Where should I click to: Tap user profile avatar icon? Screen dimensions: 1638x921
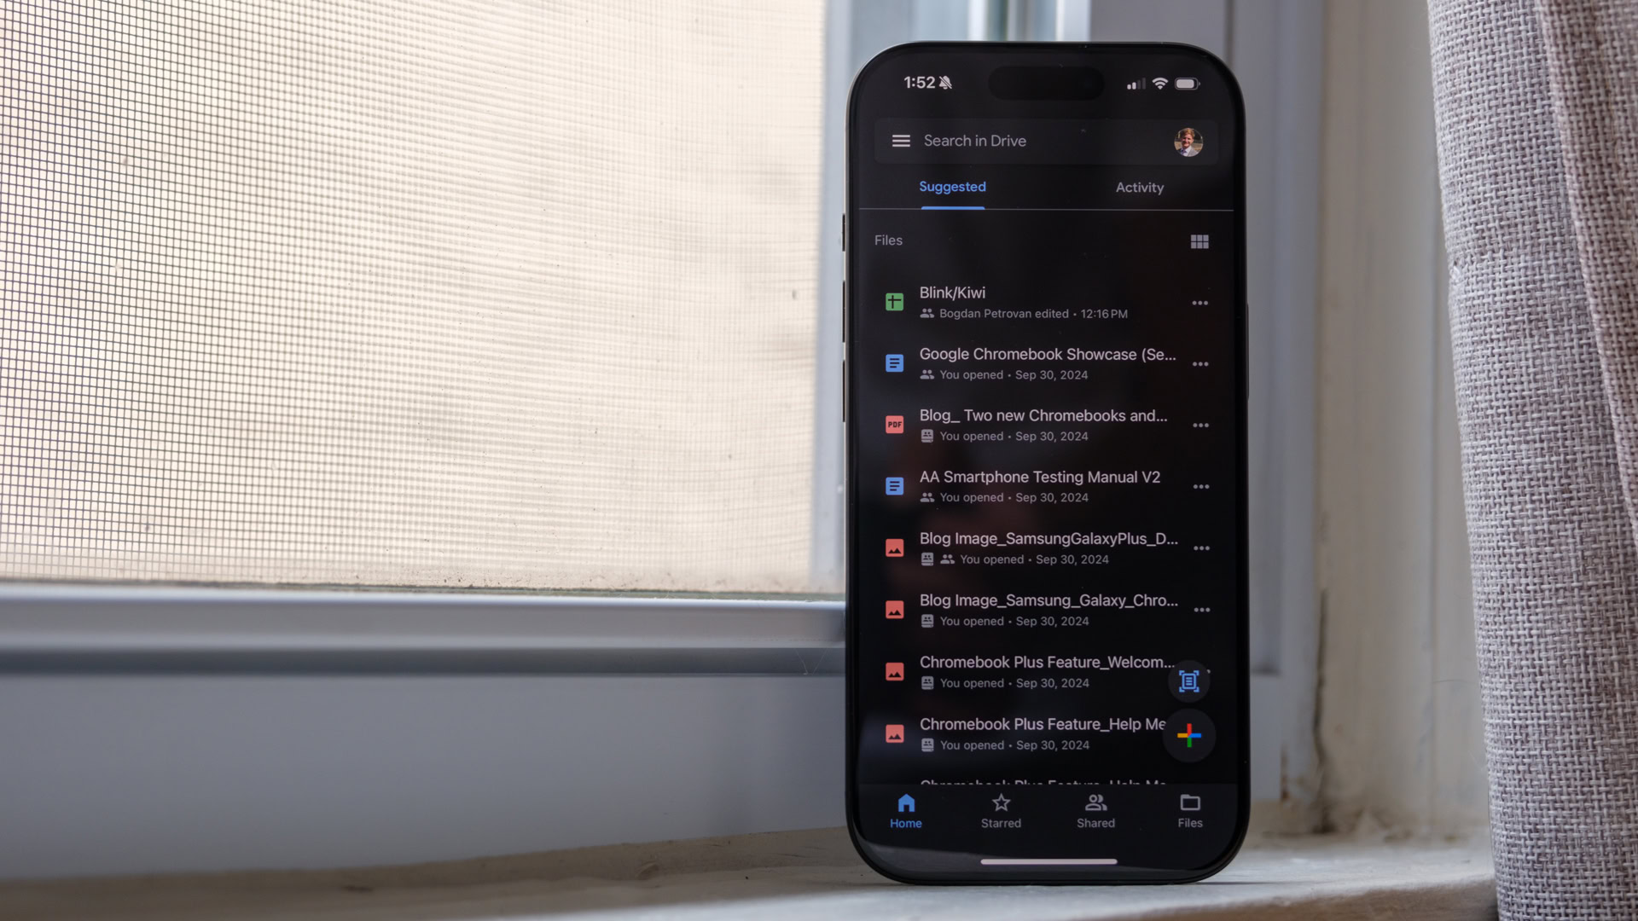[1188, 141]
